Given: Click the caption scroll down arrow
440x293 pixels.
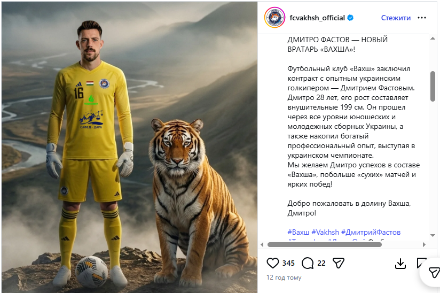Looking at the screenshot, I should pyautogui.click(x=433, y=235).
